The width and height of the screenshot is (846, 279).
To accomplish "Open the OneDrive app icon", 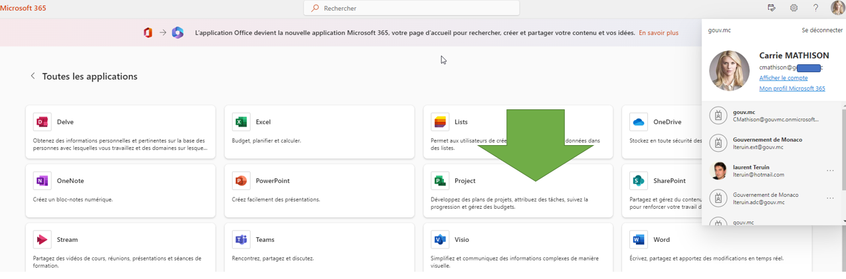I will (639, 122).
